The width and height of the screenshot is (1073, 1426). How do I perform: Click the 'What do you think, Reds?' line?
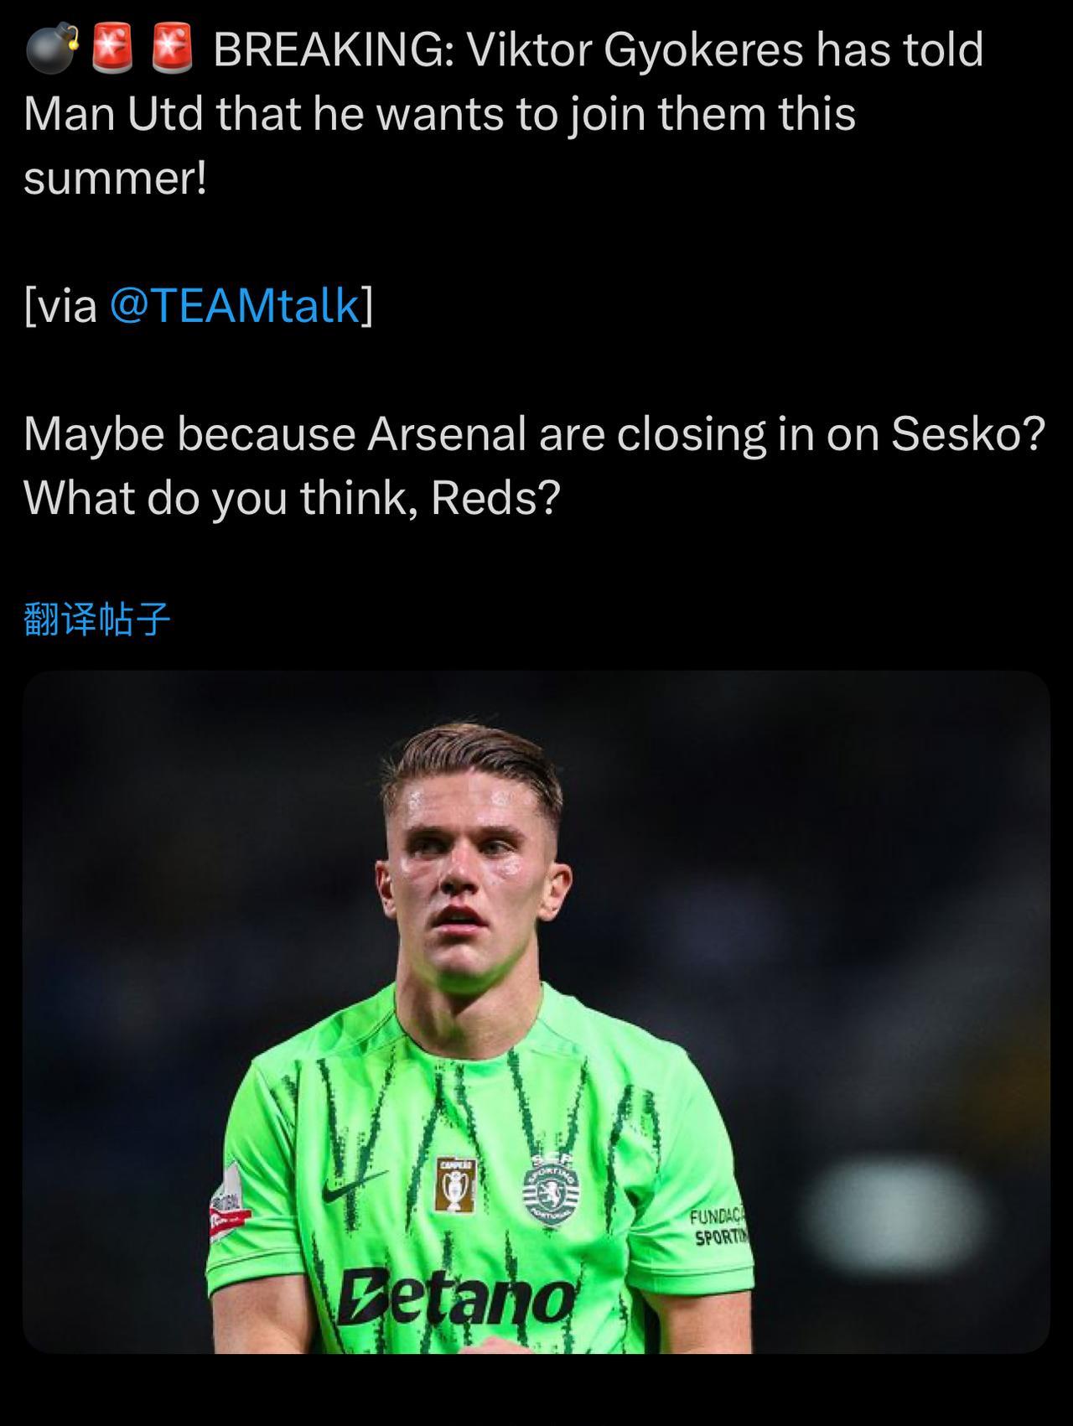pos(292,499)
